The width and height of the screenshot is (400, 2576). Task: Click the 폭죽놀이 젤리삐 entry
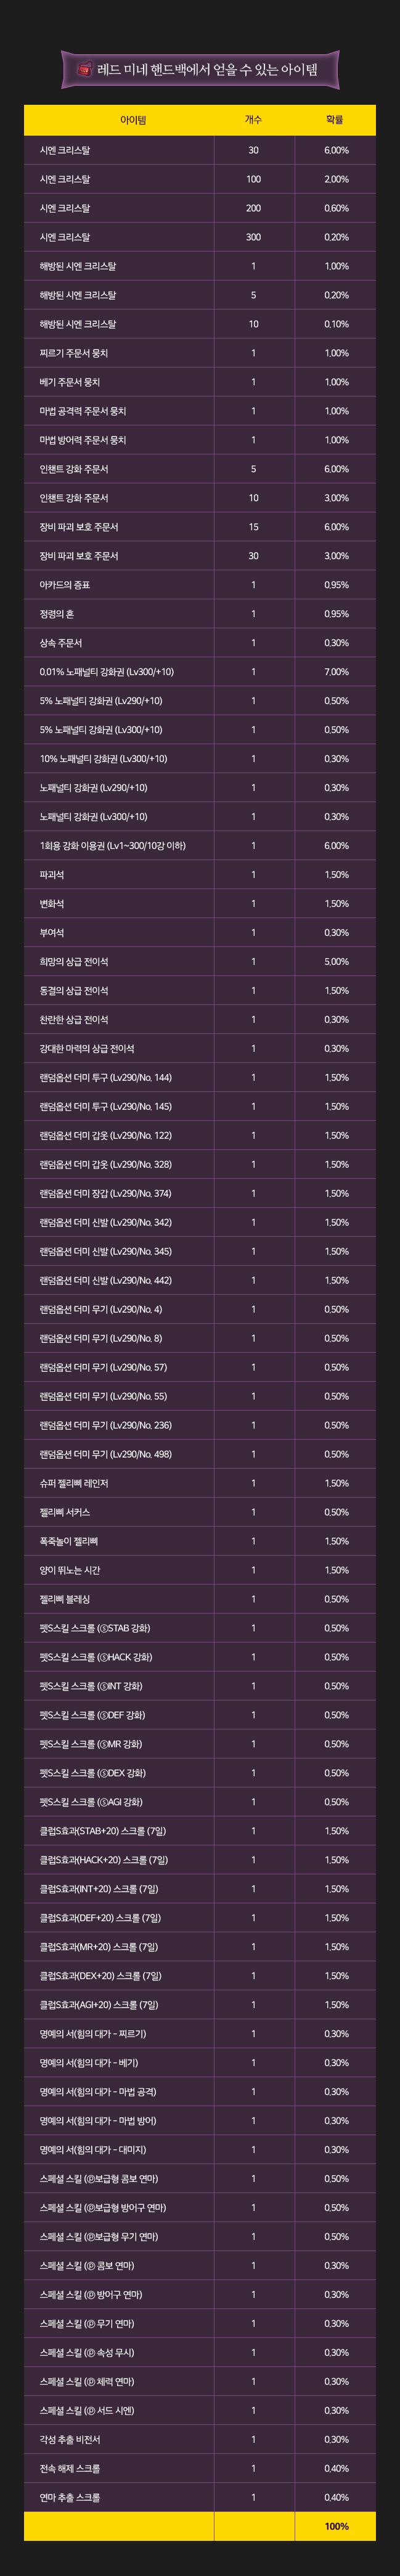(x=69, y=1542)
